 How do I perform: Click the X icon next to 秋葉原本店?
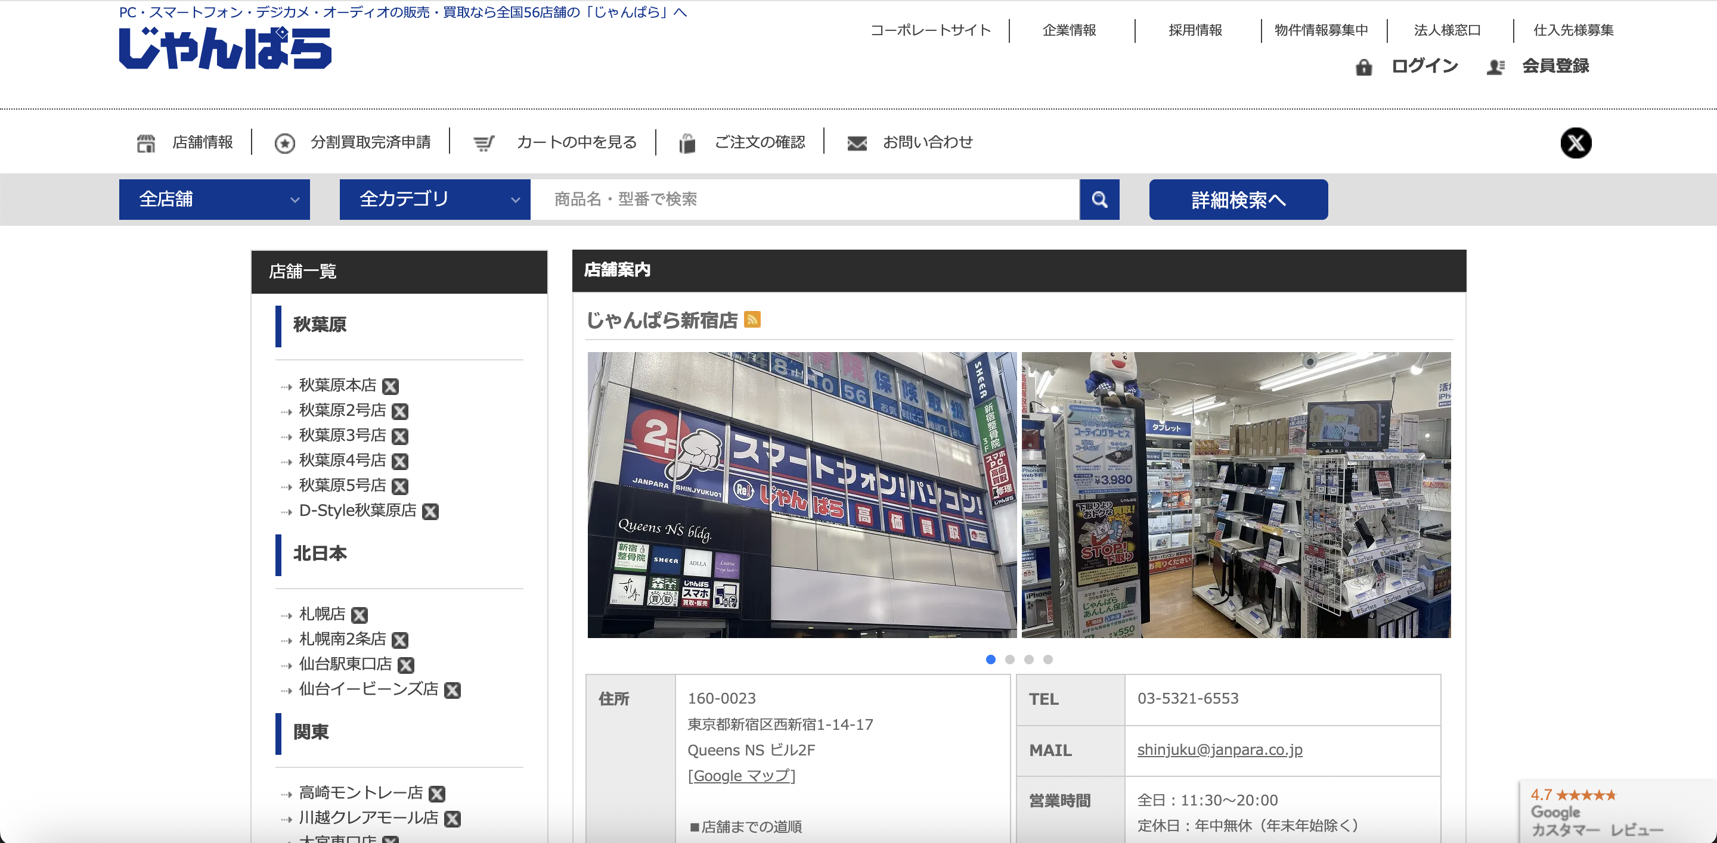pos(390,386)
